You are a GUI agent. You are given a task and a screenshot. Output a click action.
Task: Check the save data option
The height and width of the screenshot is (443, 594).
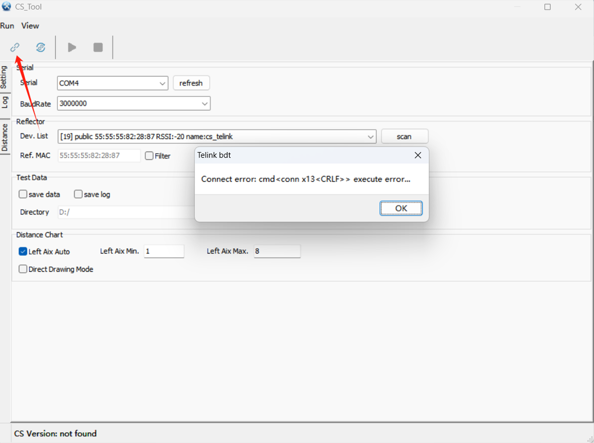pos(23,194)
